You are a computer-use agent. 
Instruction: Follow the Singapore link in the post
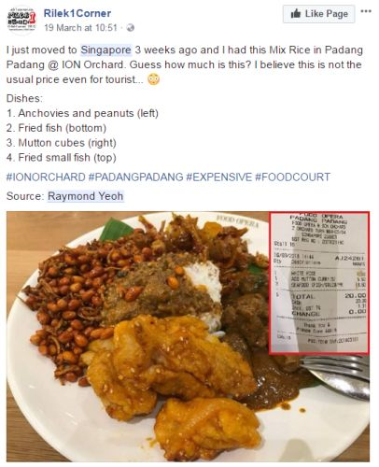click(105, 50)
